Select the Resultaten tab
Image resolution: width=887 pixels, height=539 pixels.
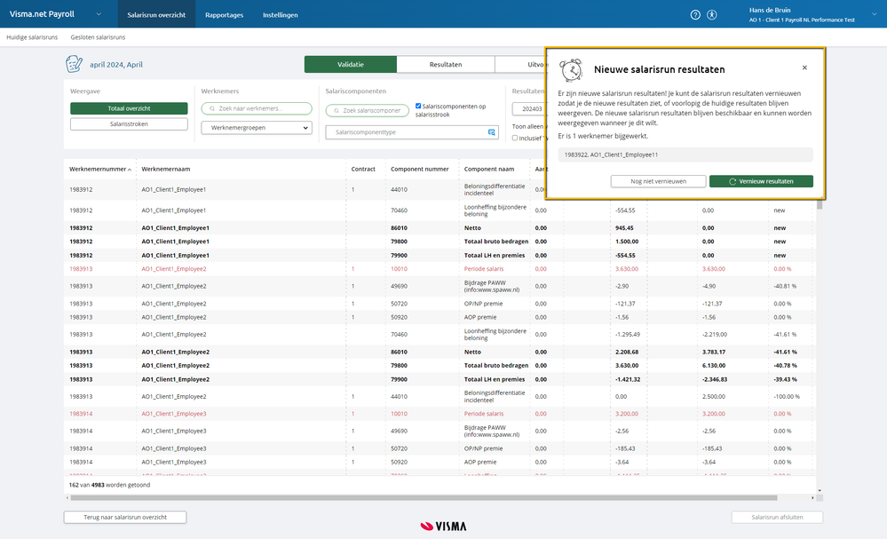(445, 65)
